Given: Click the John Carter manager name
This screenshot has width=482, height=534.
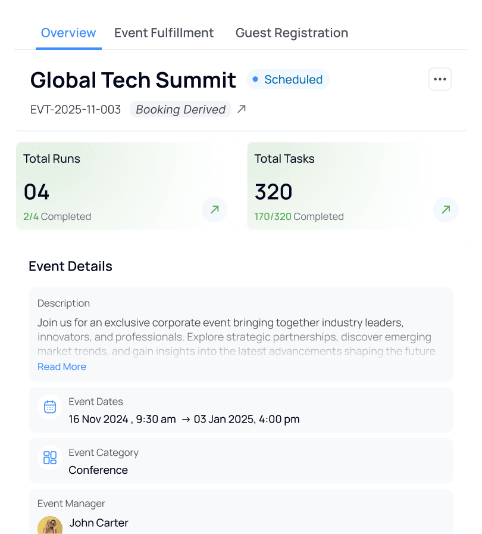Looking at the screenshot, I should pos(99,523).
